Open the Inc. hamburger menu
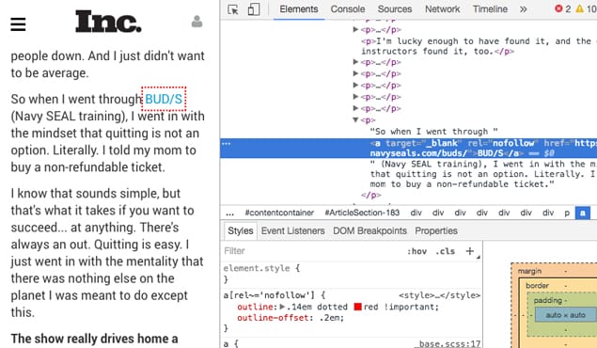 pyautogui.click(x=18, y=24)
